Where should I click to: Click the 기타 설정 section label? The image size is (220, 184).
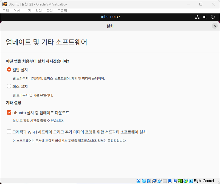pyautogui.click(x=13, y=103)
